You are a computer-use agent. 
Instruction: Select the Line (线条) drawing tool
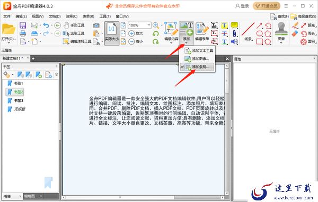pyautogui.click(x=248, y=32)
